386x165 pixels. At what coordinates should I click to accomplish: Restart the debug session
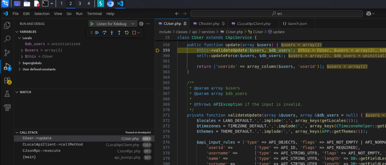tap(127, 33)
